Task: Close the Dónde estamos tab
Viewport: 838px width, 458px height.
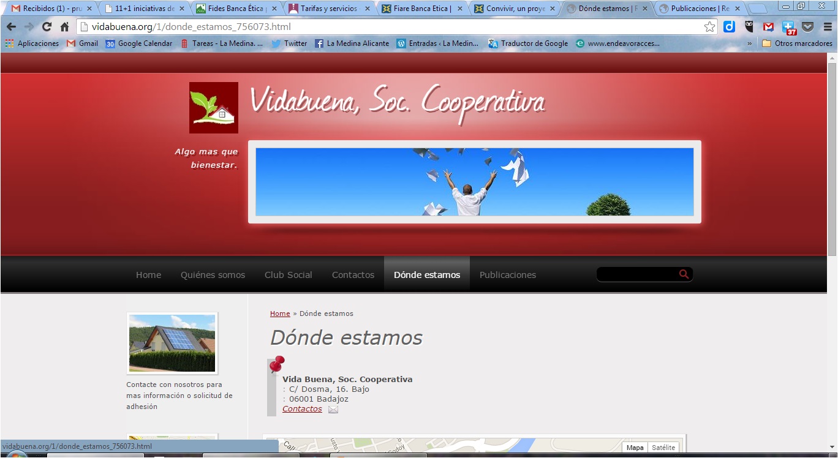Action: point(644,9)
